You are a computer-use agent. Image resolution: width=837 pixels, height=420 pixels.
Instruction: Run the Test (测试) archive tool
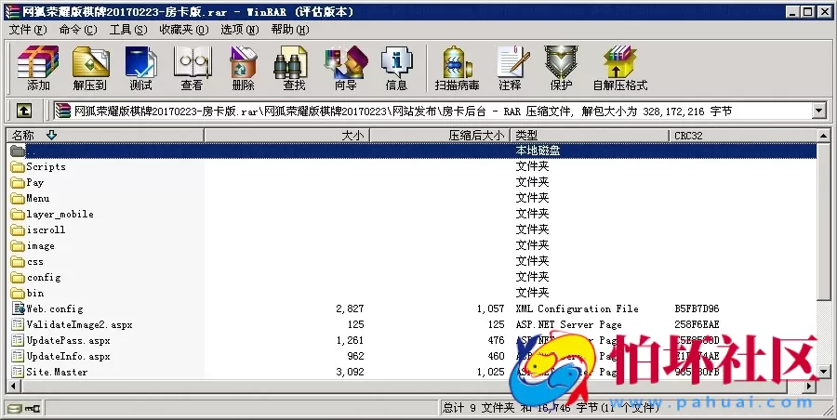pos(140,68)
